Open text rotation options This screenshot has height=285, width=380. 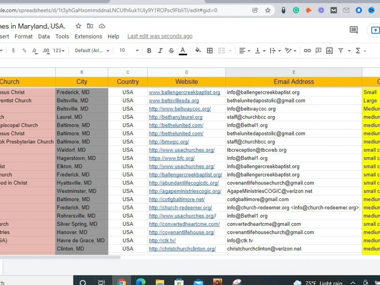pos(291,51)
